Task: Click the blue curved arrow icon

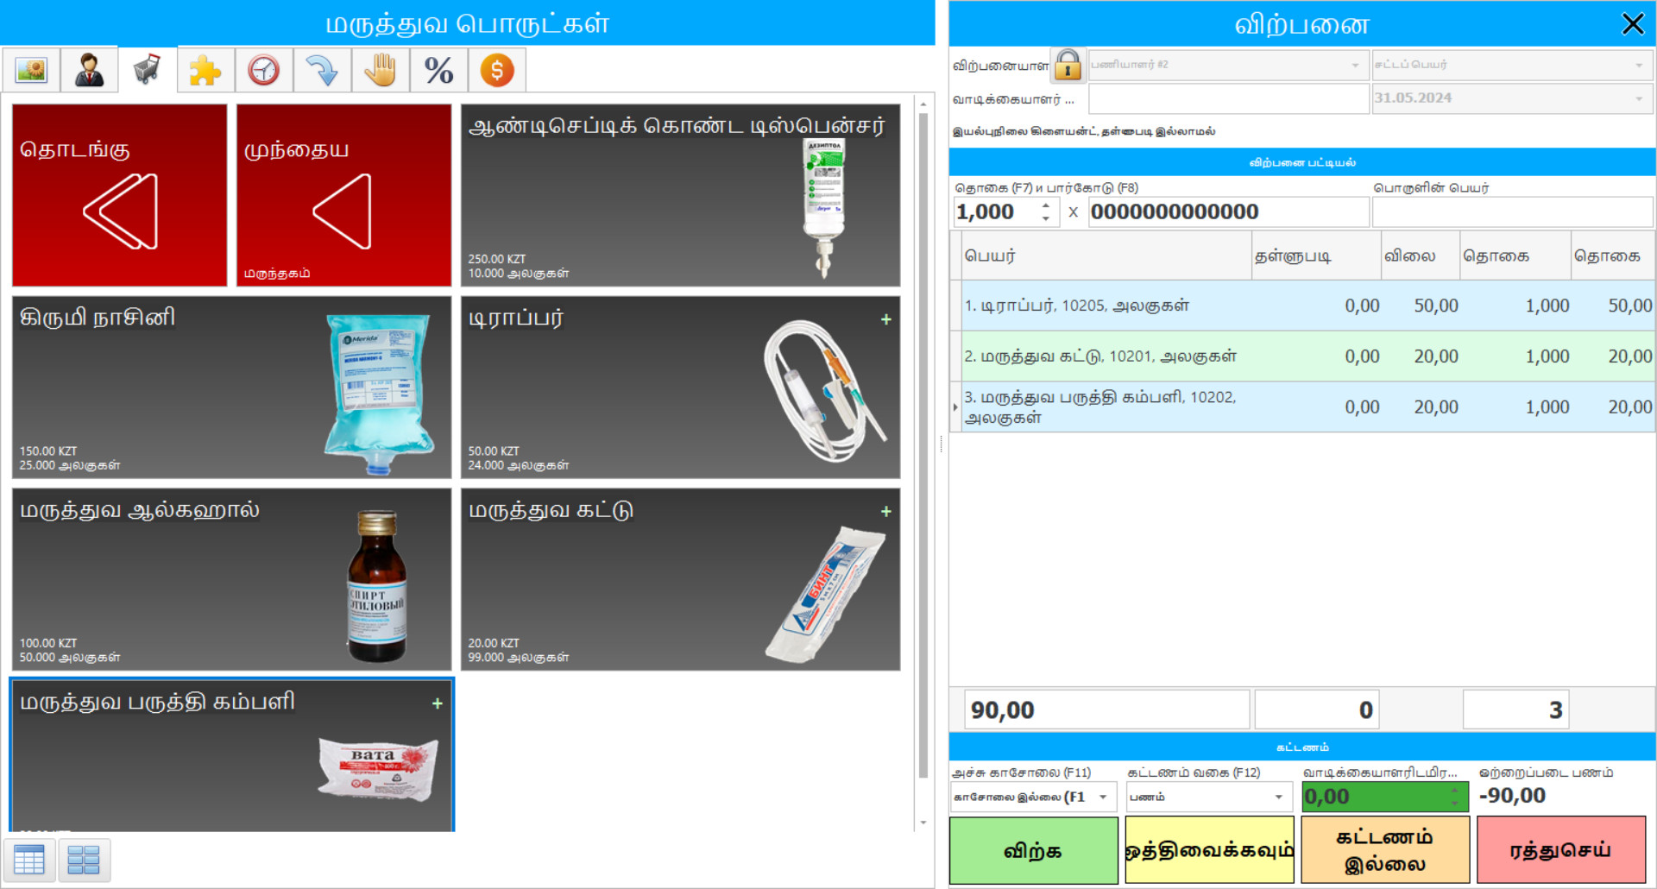Action: tap(322, 70)
